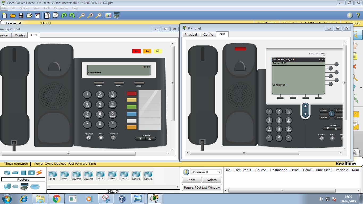Image resolution: width=363 pixels, height=204 pixels.
Task: Click the IP Phone1 horizontal scrollbar
Action: 244,153
